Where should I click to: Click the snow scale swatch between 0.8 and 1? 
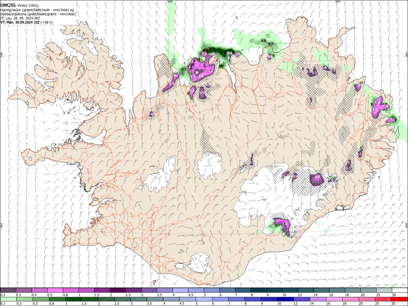tap(70, 290)
